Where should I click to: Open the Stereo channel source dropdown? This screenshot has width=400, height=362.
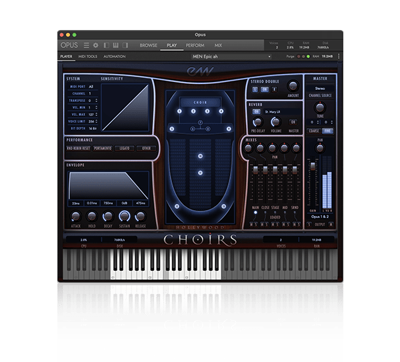(x=320, y=87)
